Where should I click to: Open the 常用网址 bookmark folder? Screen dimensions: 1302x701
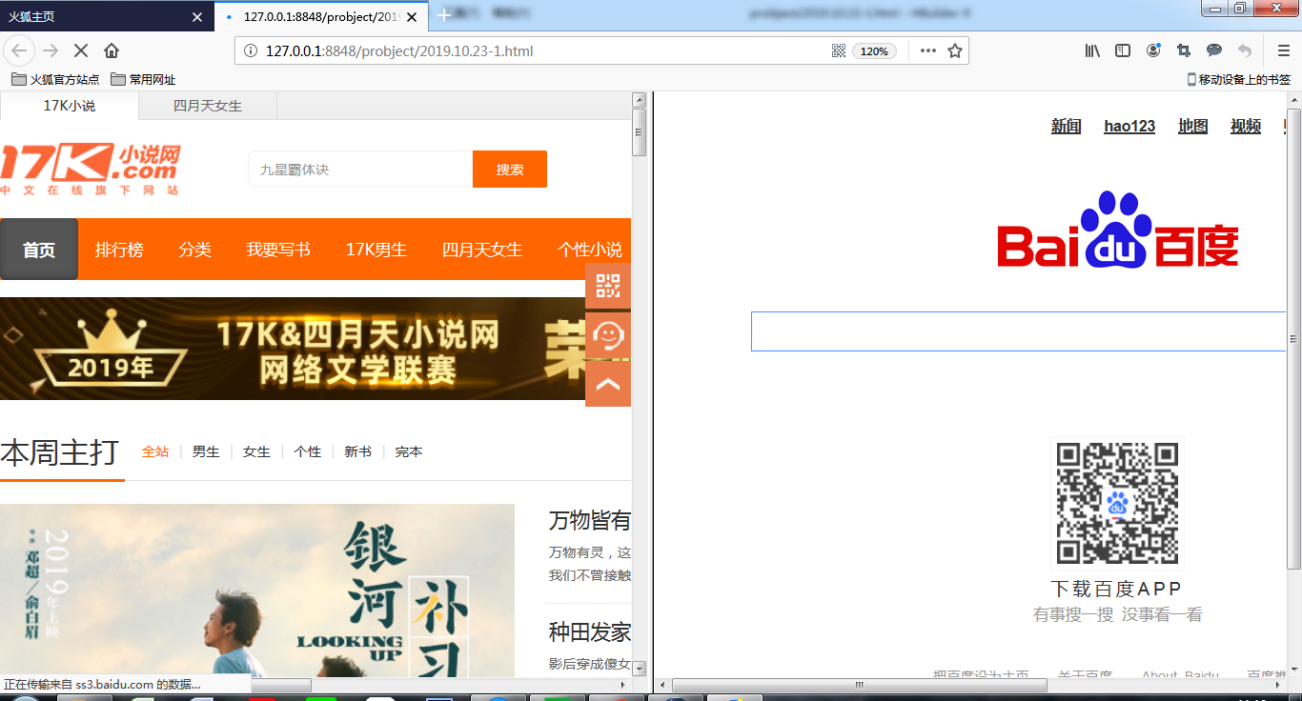(x=143, y=80)
